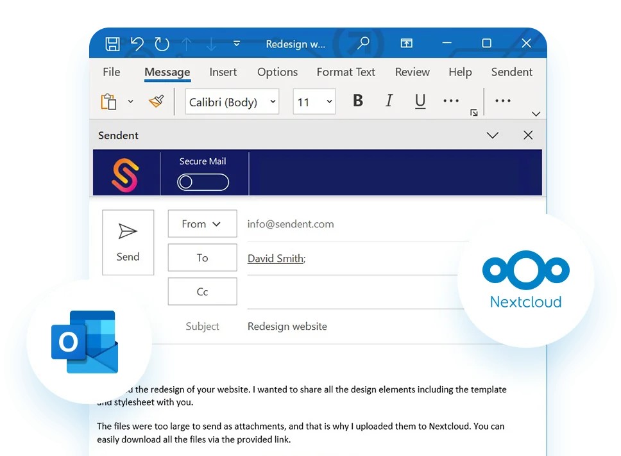The height and width of the screenshot is (456, 621).
Task: Click the Redo arrow icon
Action: pyautogui.click(x=162, y=44)
